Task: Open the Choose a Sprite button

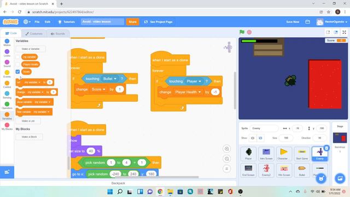Action: coord(321,178)
